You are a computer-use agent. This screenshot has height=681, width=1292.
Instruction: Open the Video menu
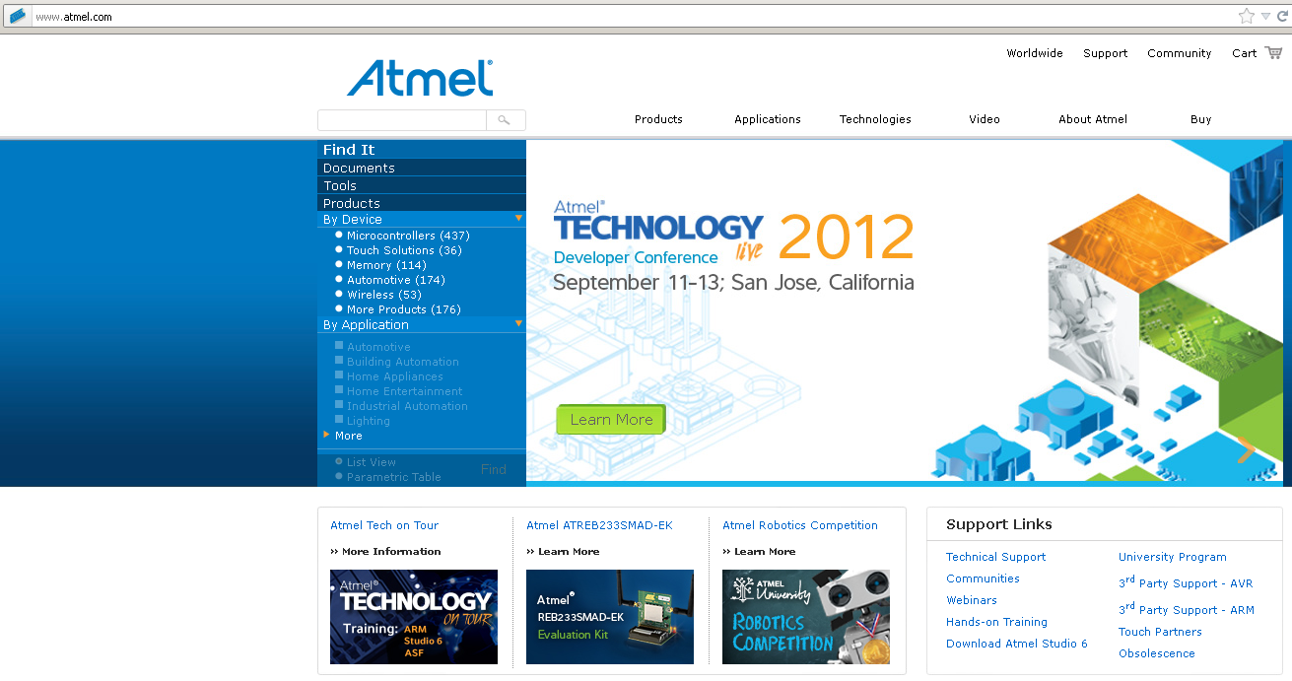click(x=985, y=119)
